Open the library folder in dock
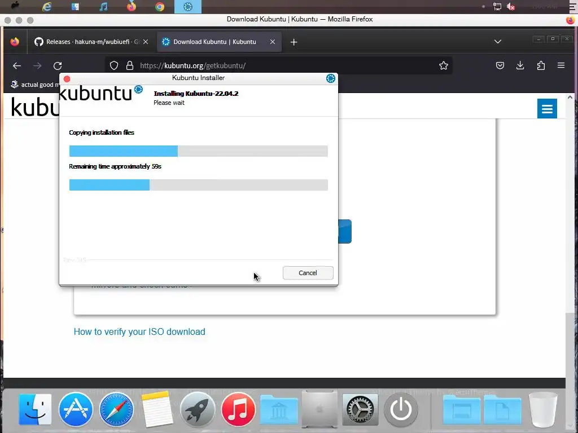The width and height of the screenshot is (578, 433). point(279,410)
